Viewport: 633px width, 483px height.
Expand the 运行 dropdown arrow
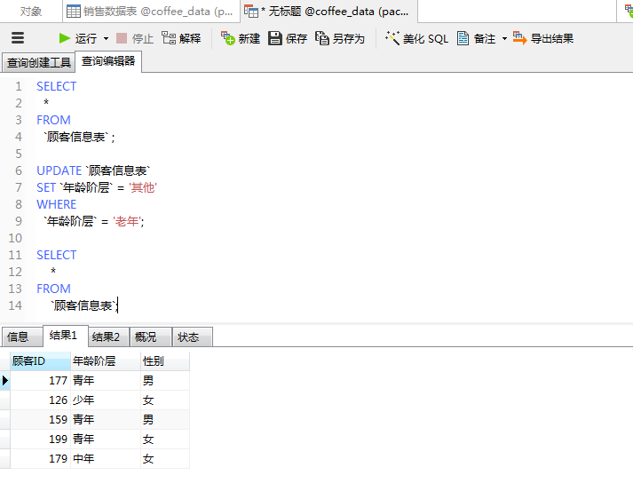pyautogui.click(x=106, y=39)
